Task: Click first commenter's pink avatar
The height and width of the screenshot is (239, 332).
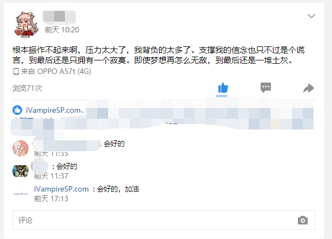Action: [21, 148]
